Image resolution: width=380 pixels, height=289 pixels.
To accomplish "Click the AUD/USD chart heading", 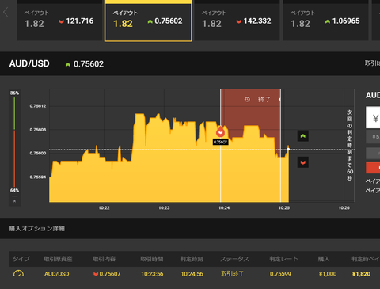I will [x=29, y=63].
